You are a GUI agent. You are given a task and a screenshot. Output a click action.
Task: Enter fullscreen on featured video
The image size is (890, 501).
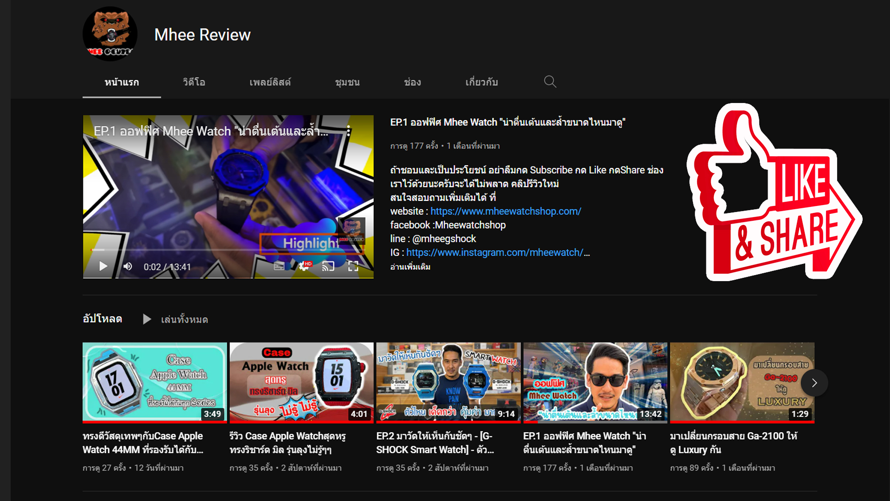(353, 266)
